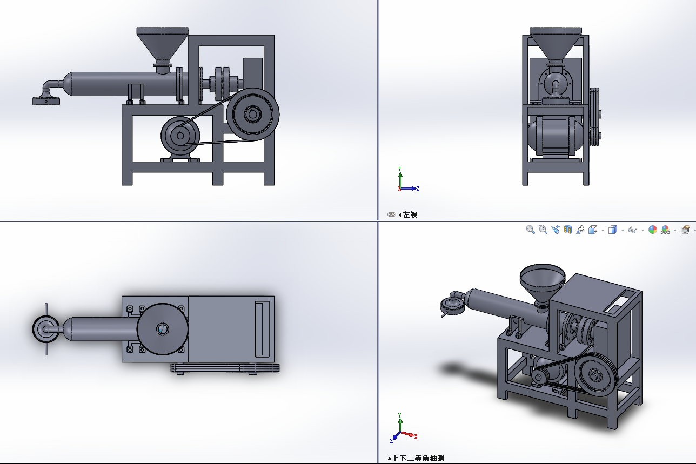
Task: Open the Section View tool
Action: point(567,230)
